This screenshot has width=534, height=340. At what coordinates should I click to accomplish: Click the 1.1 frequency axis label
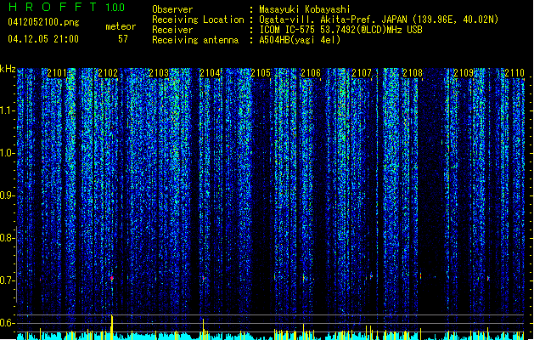point(8,110)
